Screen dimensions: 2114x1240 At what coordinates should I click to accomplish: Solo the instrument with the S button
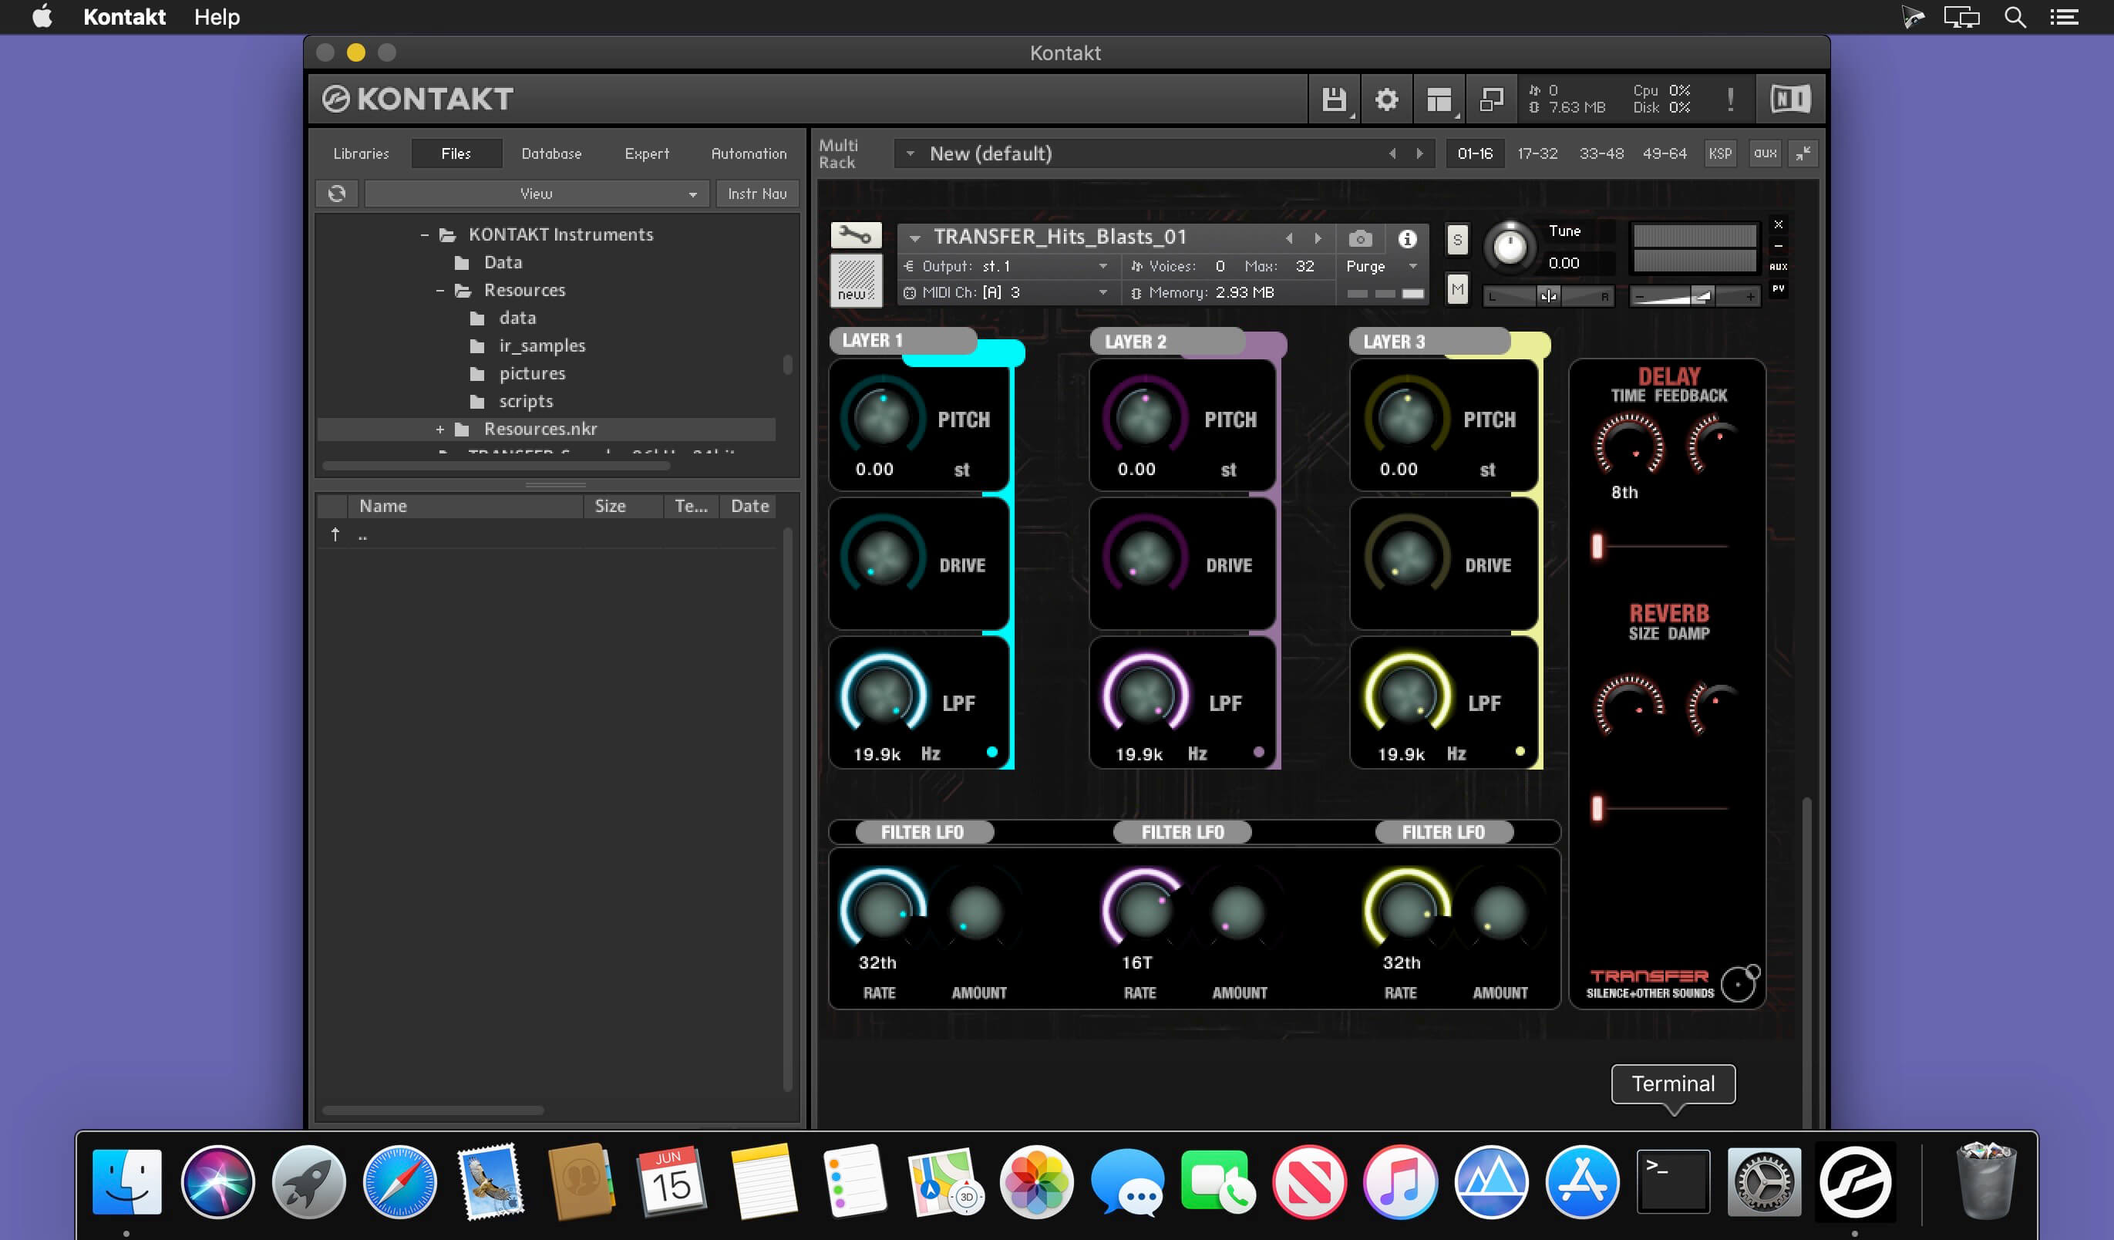tap(1457, 240)
